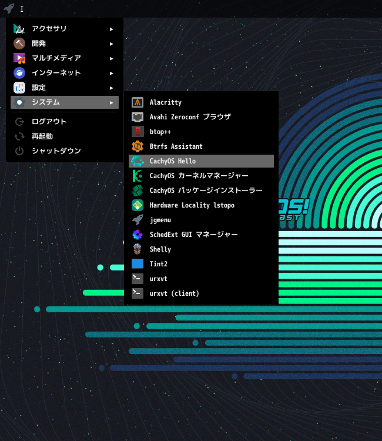Viewport: 382px width, 441px height.
Task: Click the Btrfs Assistant orange gear icon
Action: coord(138,146)
